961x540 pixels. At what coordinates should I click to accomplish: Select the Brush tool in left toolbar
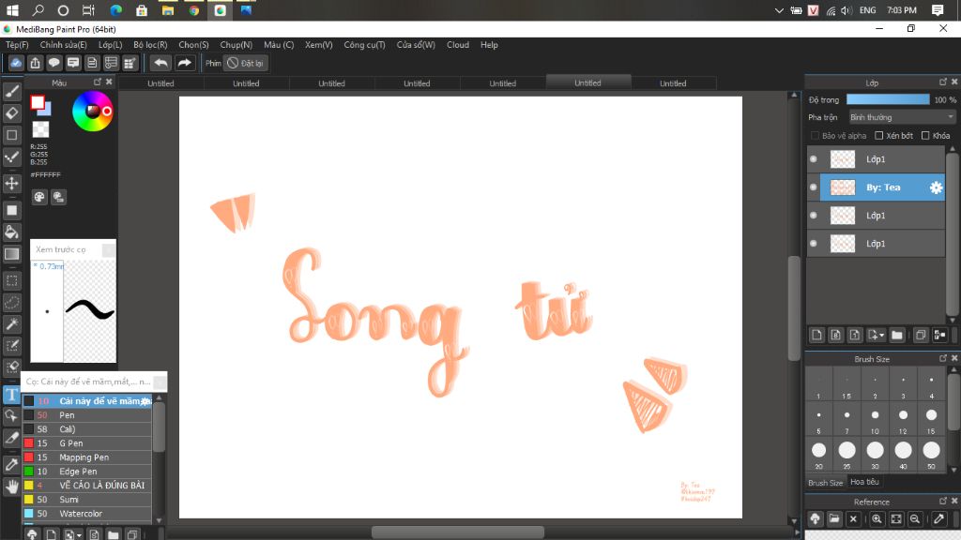11,92
